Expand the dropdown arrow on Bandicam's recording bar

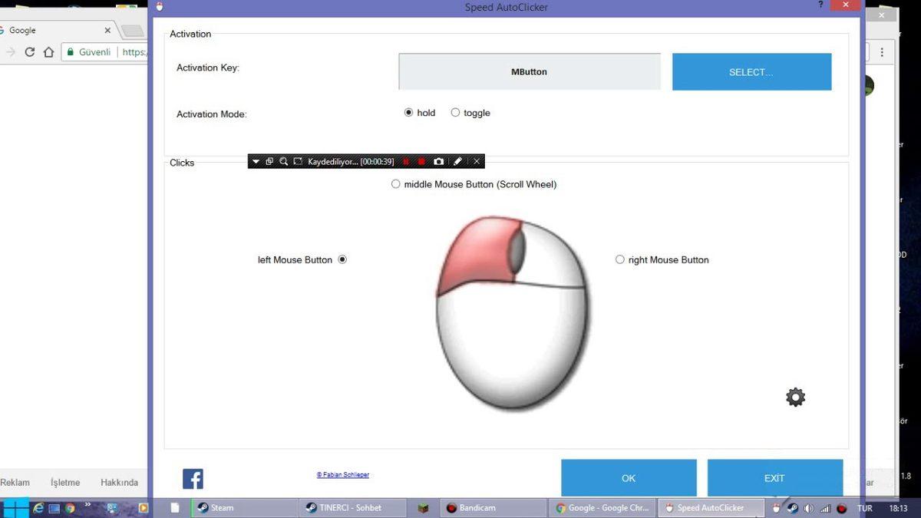(x=256, y=161)
